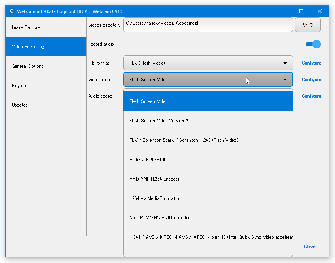This screenshot has height=263, width=335.
Task: Click Configure link for Audio codec
Action: pos(311,96)
